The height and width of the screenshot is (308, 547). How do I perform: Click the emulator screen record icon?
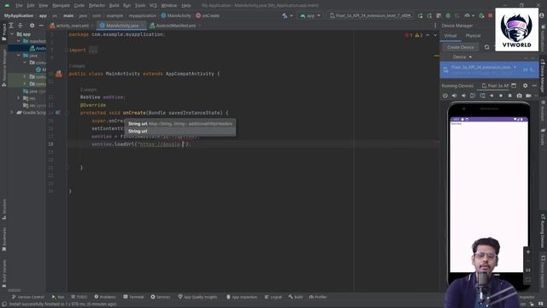(528, 95)
